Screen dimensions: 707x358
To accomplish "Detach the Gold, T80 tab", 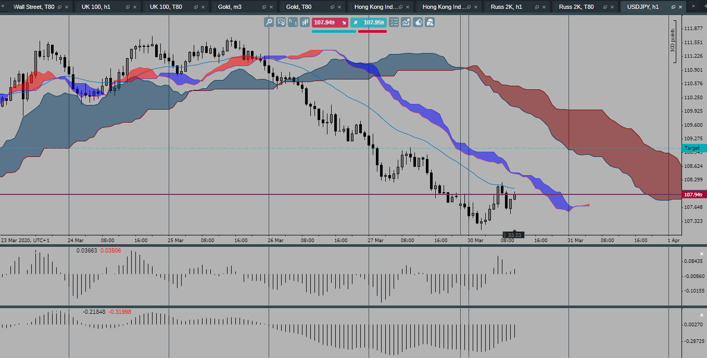I will click(x=333, y=7).
